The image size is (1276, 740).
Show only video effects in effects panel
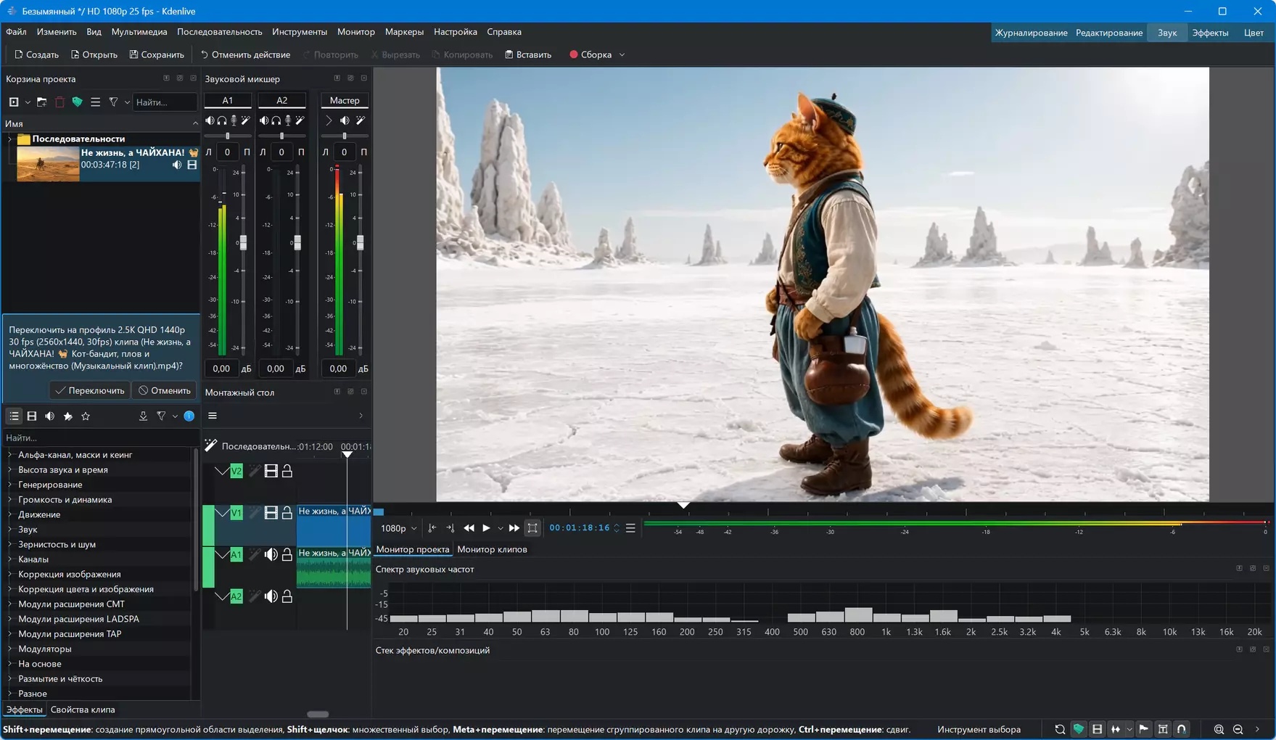(32, 416)
